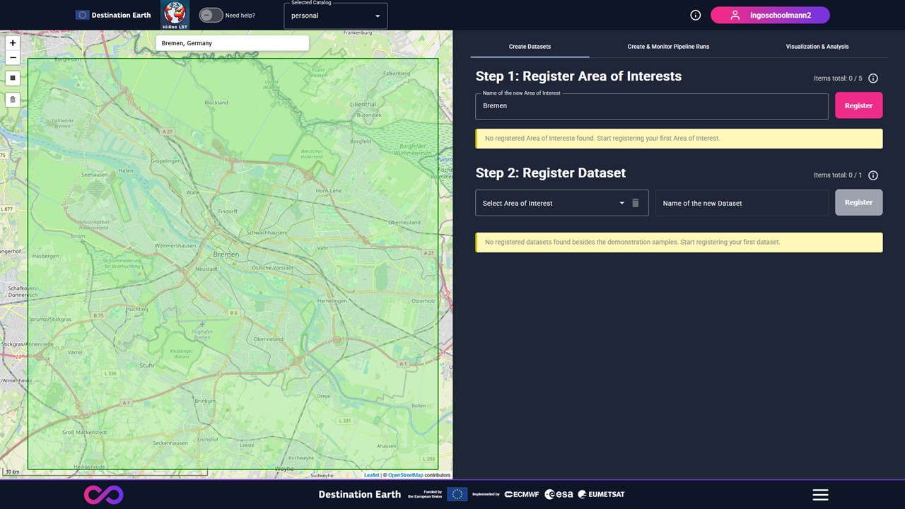Show info for Area of Interests item total
905x509 pixels.
[872, 78]
